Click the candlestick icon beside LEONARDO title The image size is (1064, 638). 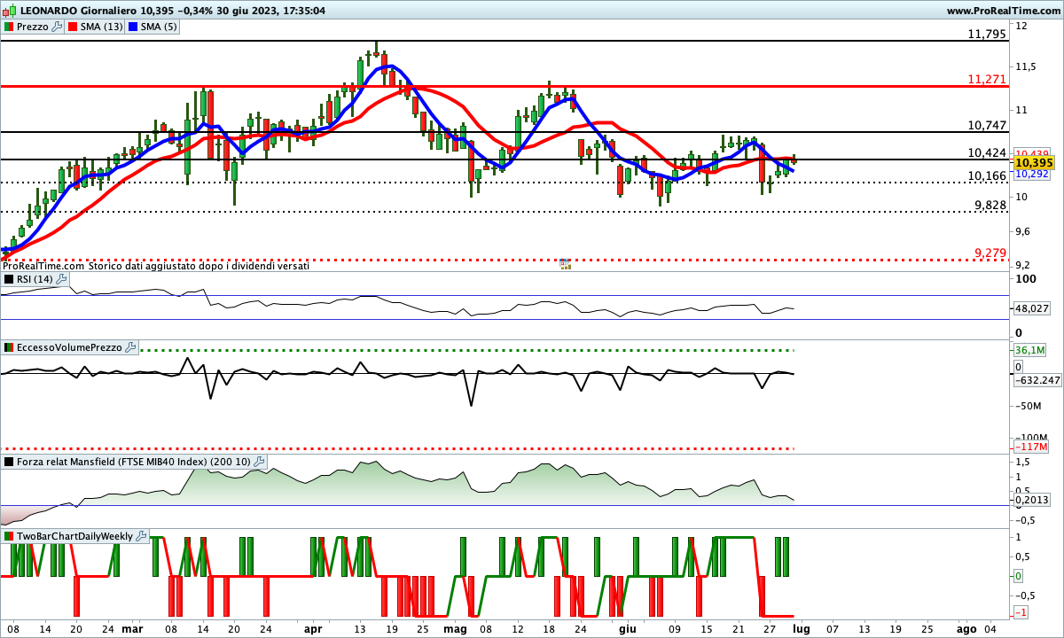click(8, 10)
